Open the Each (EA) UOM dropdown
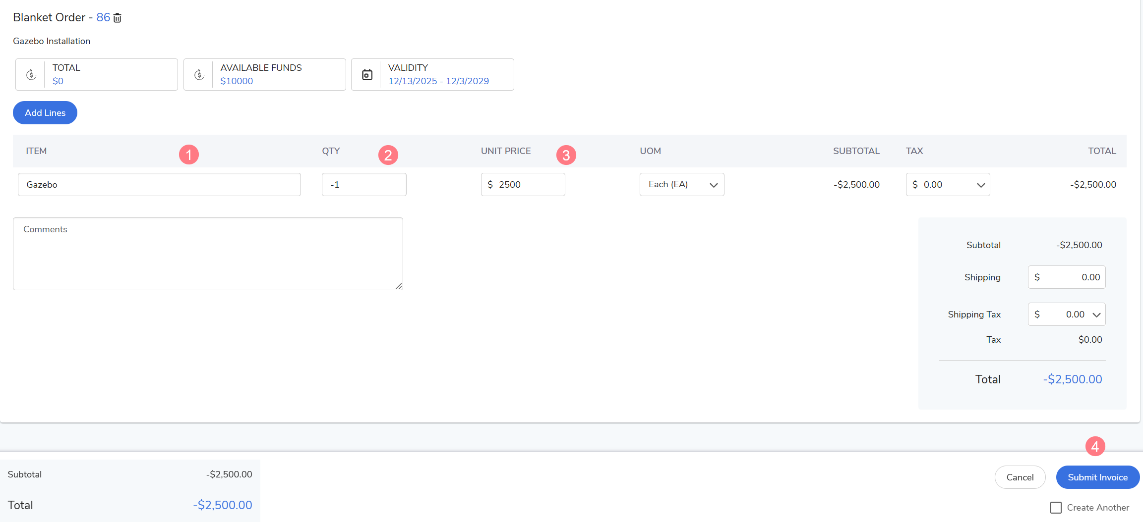Screen dimensions: 1143x523 click(682, 185)
